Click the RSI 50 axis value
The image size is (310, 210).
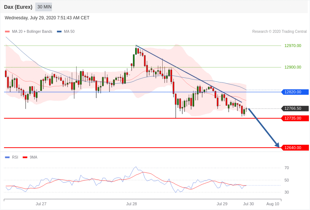point(287,180)
